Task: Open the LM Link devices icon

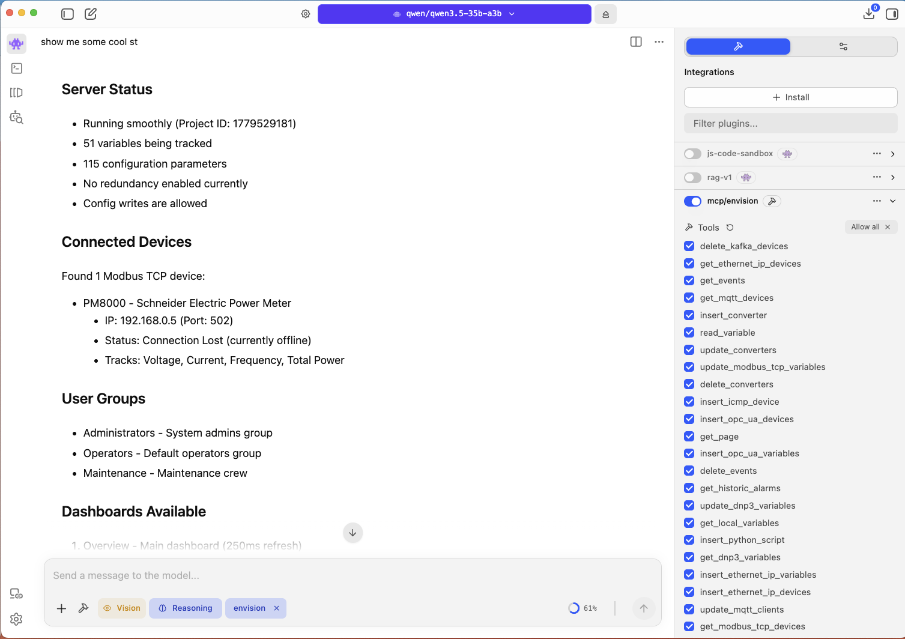Action: (x=16, y=594)
